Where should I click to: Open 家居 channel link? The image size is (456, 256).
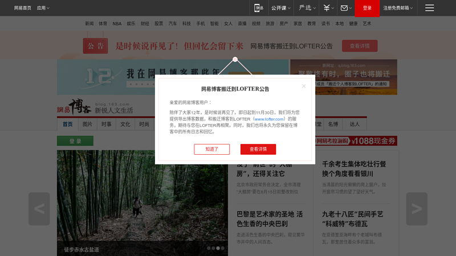coord(298,23)
